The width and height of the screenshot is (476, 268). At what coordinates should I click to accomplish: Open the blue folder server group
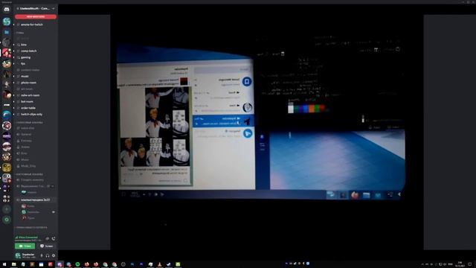tap(7, 32)
